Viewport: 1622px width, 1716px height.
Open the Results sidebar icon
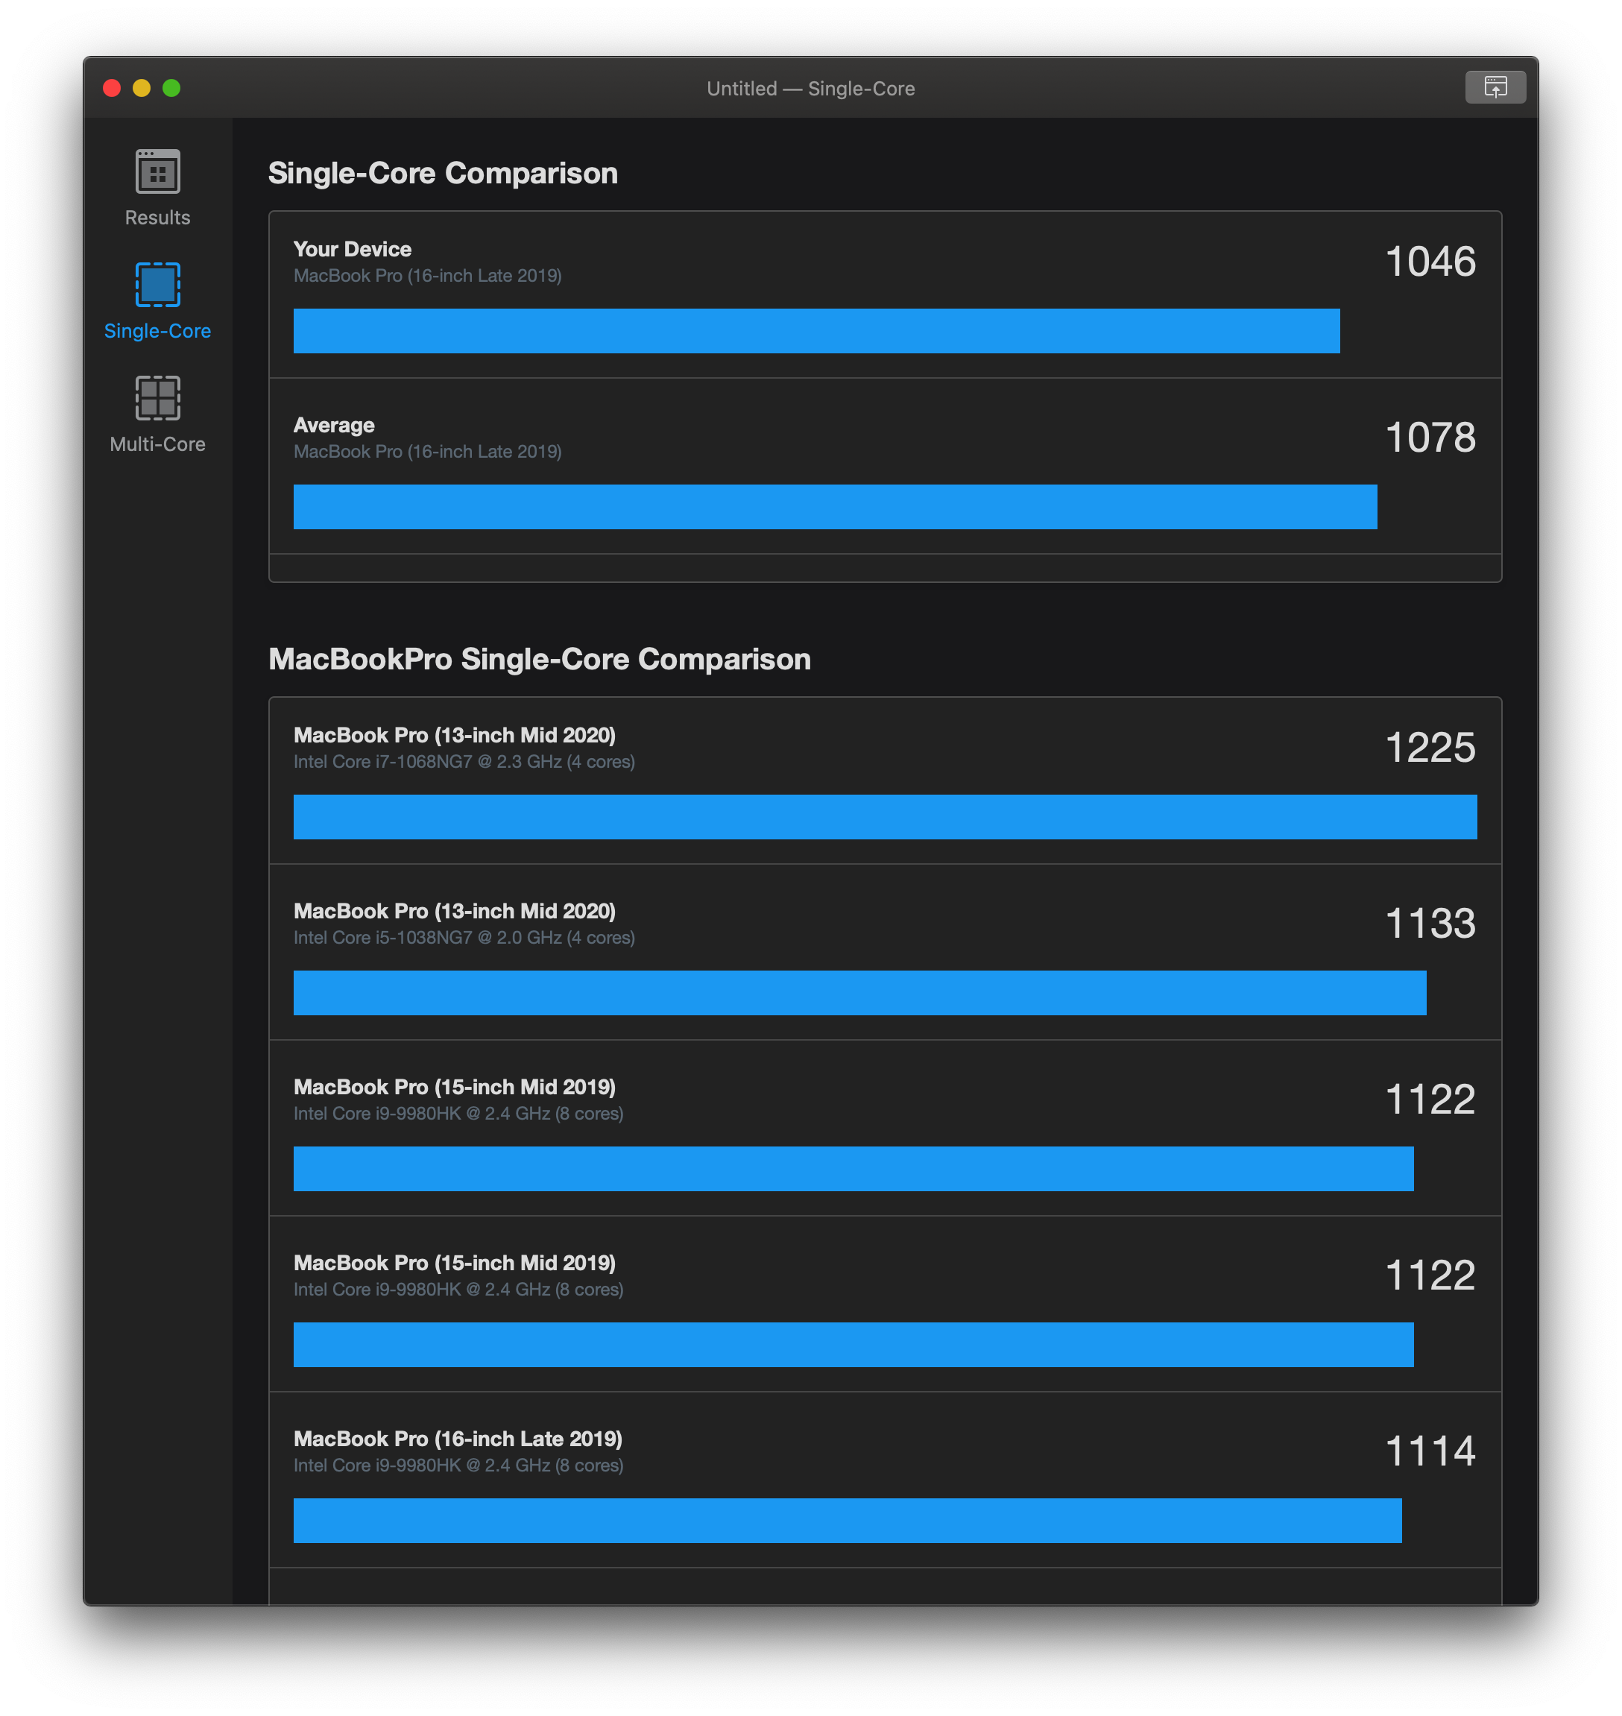pyautogui.click(x=157, y=171)
